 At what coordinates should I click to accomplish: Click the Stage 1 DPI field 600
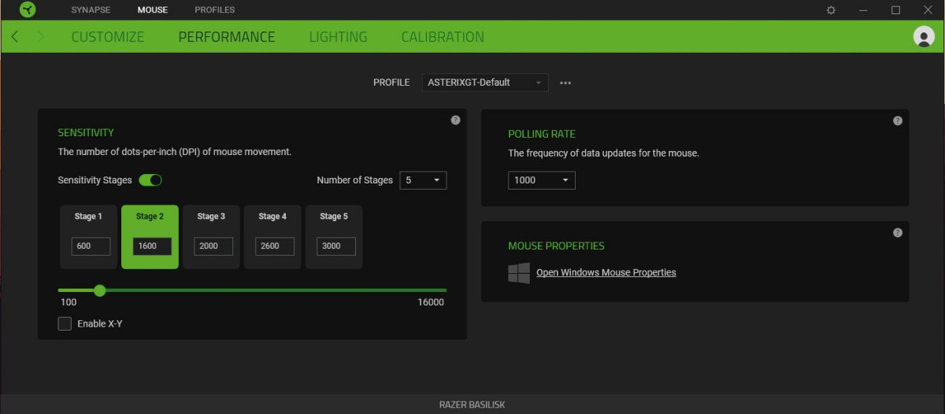(91, 246)
